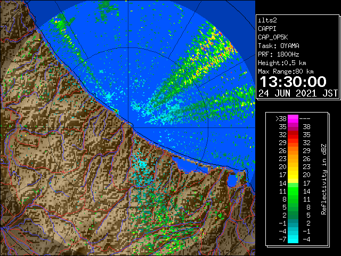Click the radar center at crossing gridlines
This screenshot has height=256, width=341.
(x=128, y=127)
